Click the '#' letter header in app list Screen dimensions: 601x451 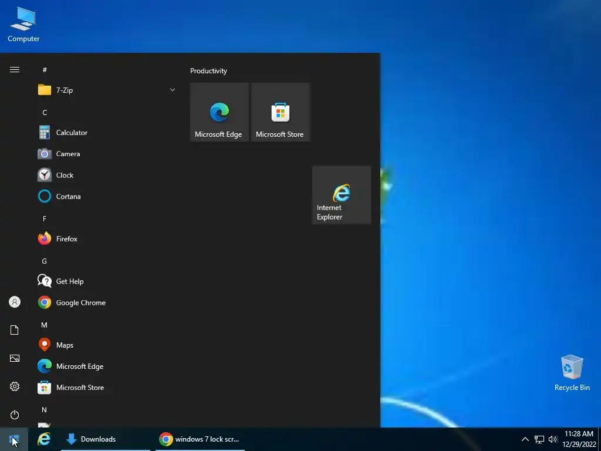pyautogui.click(x=45, y=70)
